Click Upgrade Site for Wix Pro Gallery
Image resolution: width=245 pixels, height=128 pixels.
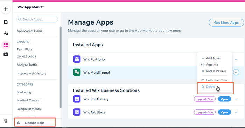click(205, 99)
